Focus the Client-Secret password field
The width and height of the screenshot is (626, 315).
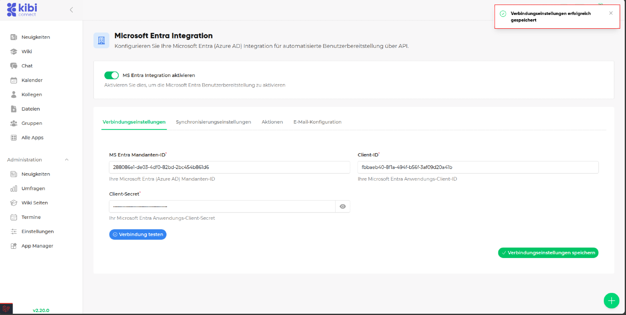[222, 206]
